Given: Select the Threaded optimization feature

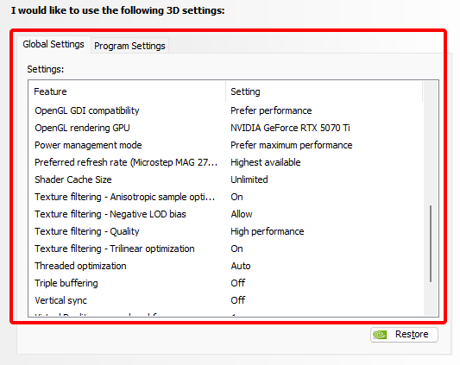Looking at the screenshot, I should (x=80, y=266).
